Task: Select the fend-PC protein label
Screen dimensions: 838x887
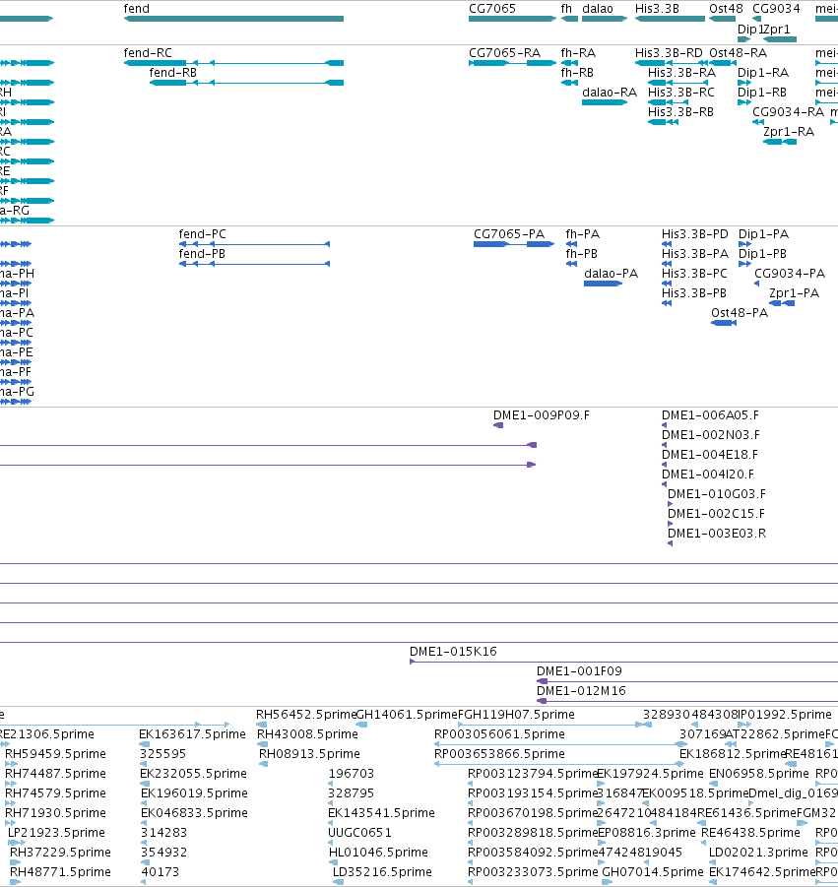Action: click(x=202, y=233)
